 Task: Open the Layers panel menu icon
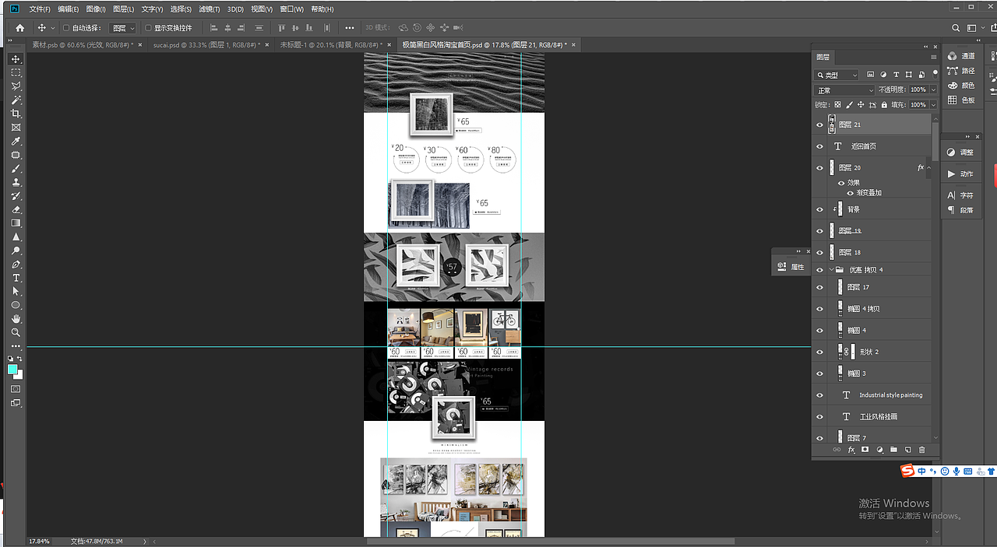[x=933, y=57]
